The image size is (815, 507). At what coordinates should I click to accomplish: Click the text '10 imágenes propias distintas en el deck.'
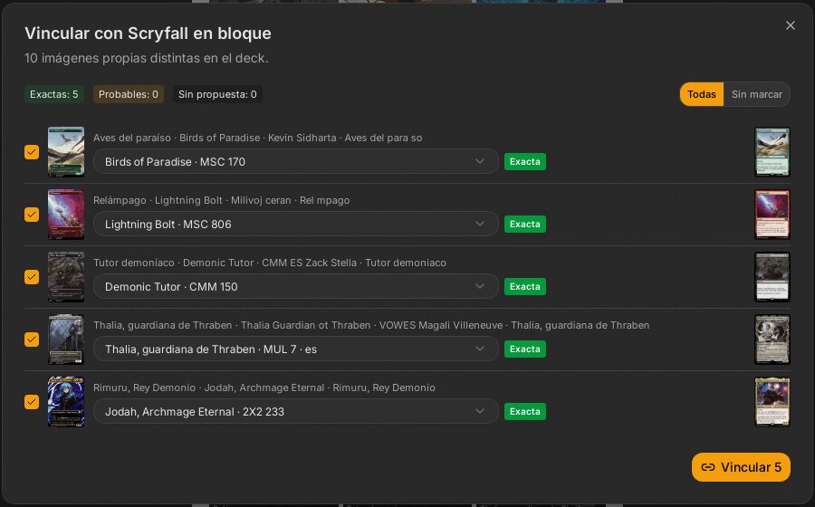click(147, 58)
